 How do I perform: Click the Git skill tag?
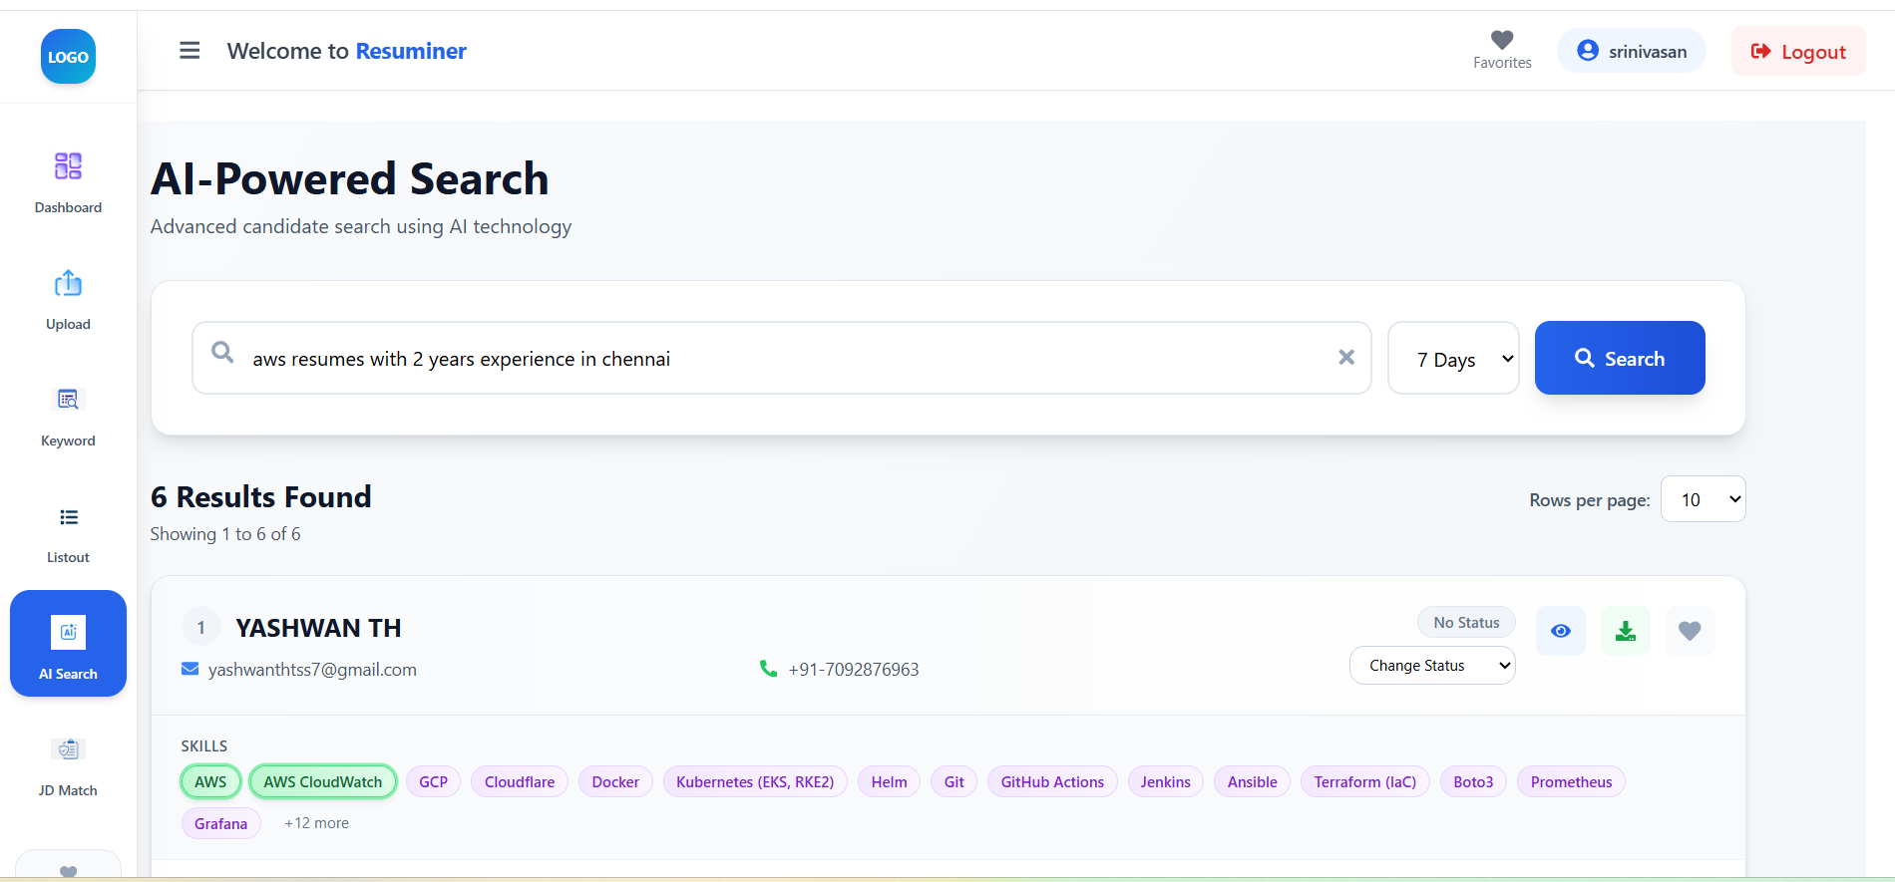954,782
